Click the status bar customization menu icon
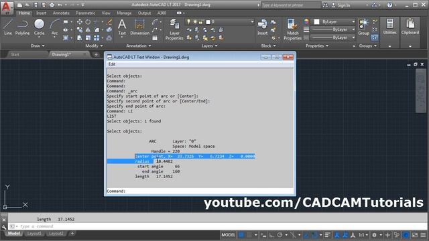 (424, 235)
